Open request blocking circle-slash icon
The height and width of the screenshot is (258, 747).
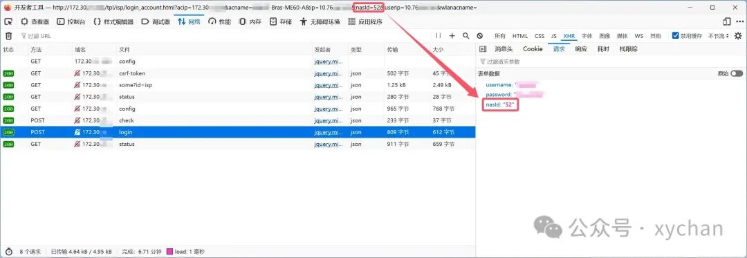click(480, 36)
